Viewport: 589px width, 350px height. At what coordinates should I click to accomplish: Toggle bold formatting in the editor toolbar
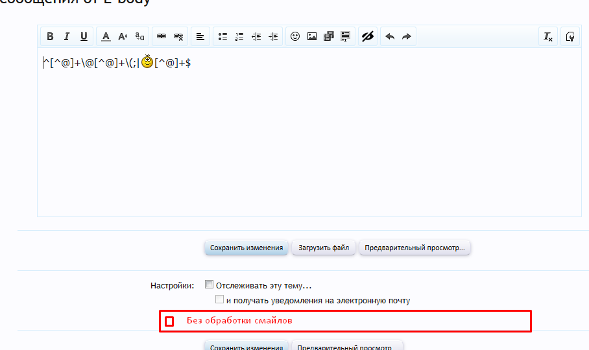pyautogui.click(x=50, y=37)
